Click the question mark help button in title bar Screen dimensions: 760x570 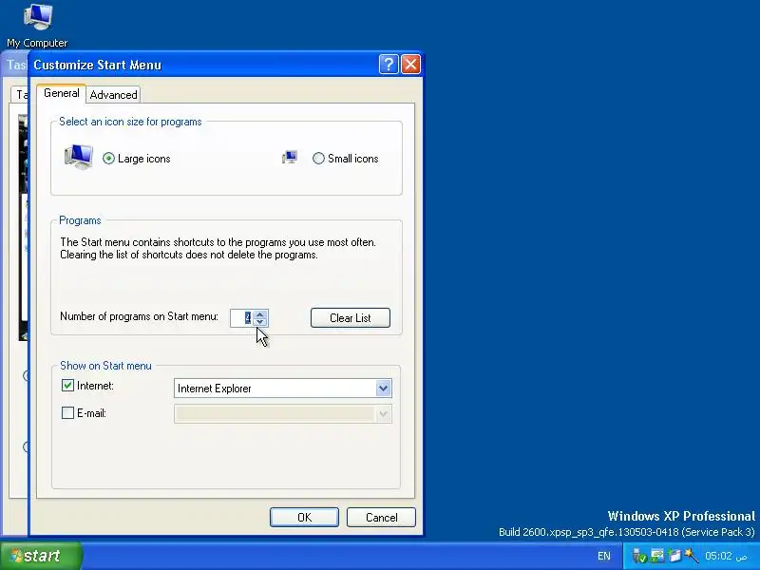tap(389, 64)
